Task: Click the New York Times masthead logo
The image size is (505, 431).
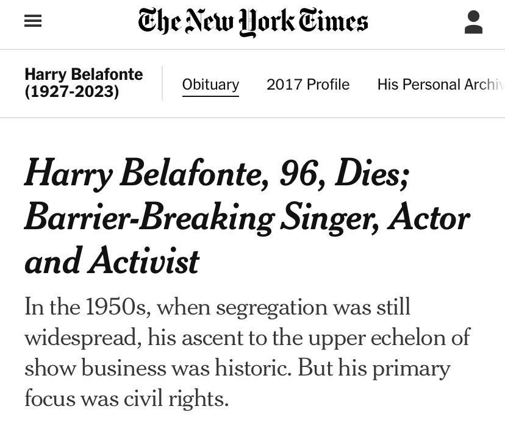Action: point(253,22)
